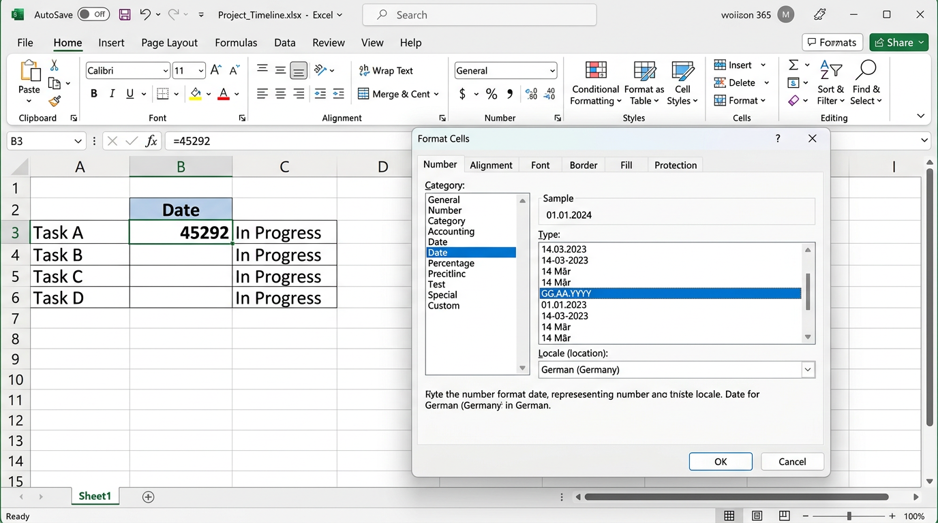Toggle the AutoSave switch
This screenshot has width=938, height=523.
[93, 14]
